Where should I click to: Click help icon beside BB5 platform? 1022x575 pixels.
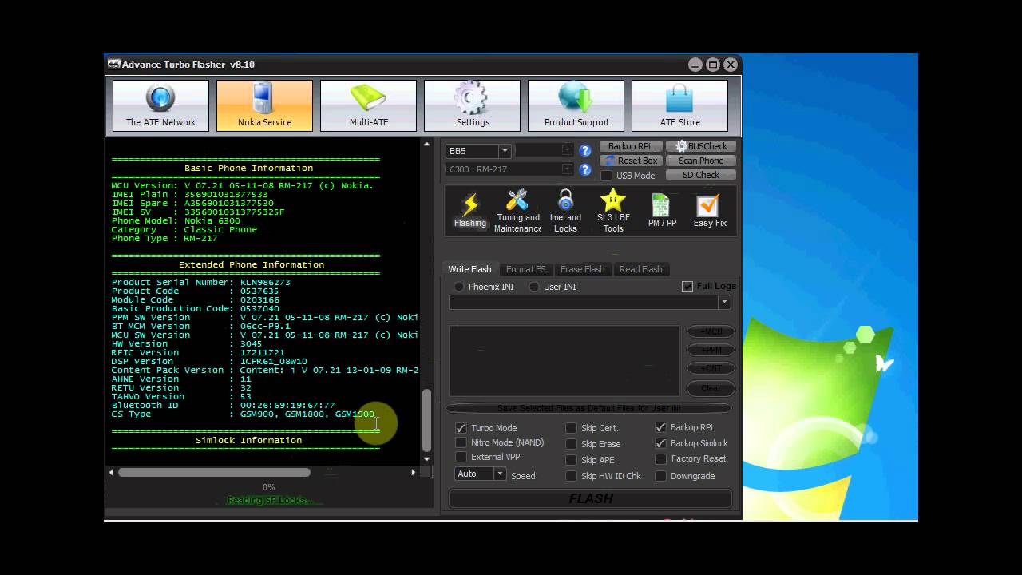pyautogui.click(x=584, y=150)
